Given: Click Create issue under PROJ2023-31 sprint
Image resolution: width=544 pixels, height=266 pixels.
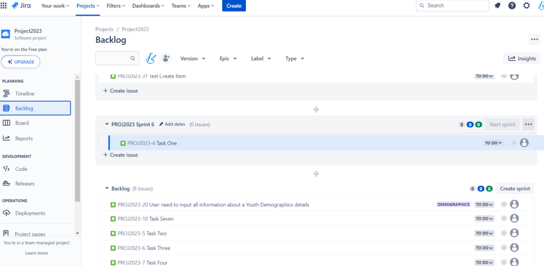Looking at the screenshot, I should [120, 91].
